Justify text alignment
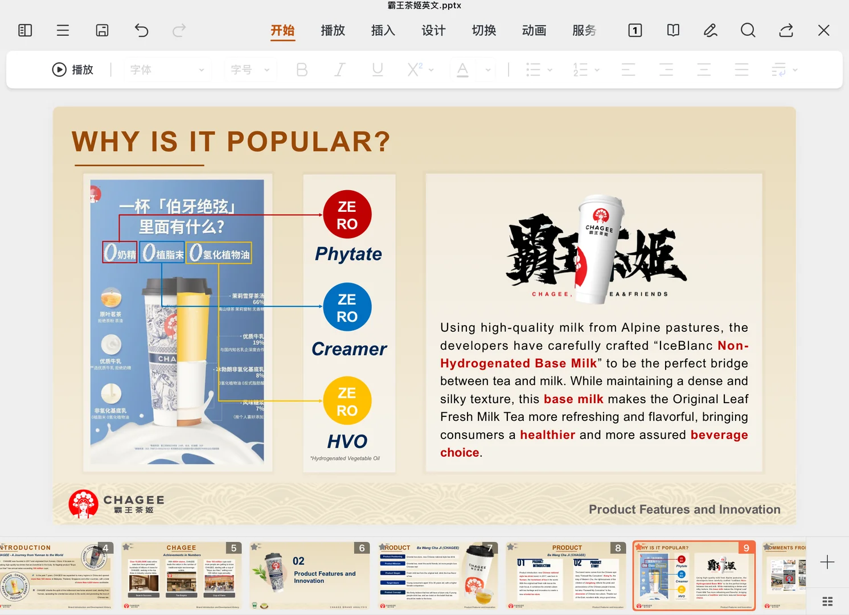The image size is (849, 615). tap(741, 69)
